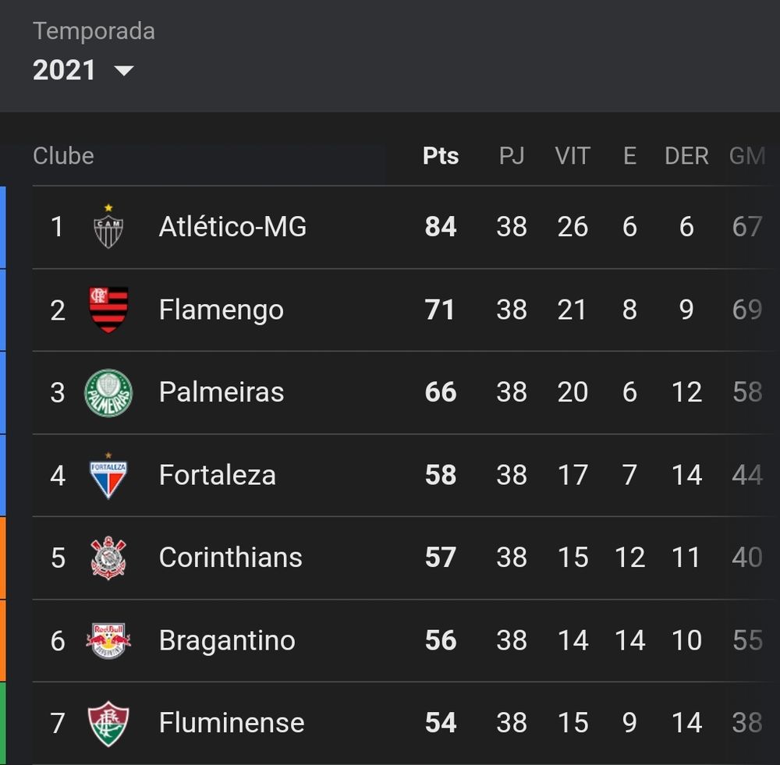
Task: Open the Flamengo team link
Action: tap(221, 310)
